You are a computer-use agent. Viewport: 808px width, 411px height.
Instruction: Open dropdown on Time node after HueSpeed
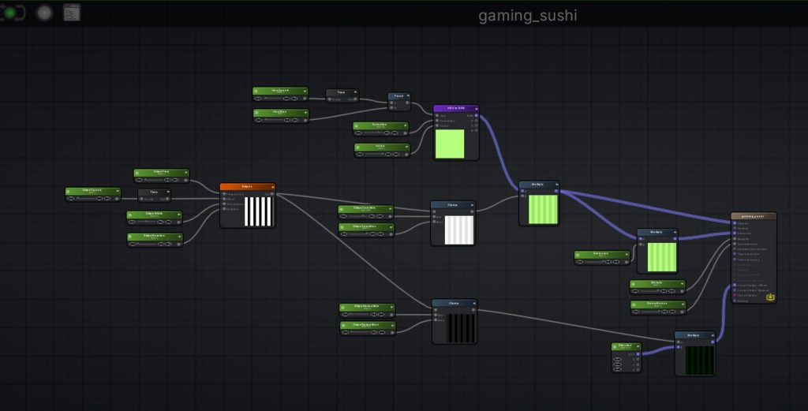(355, 93)
